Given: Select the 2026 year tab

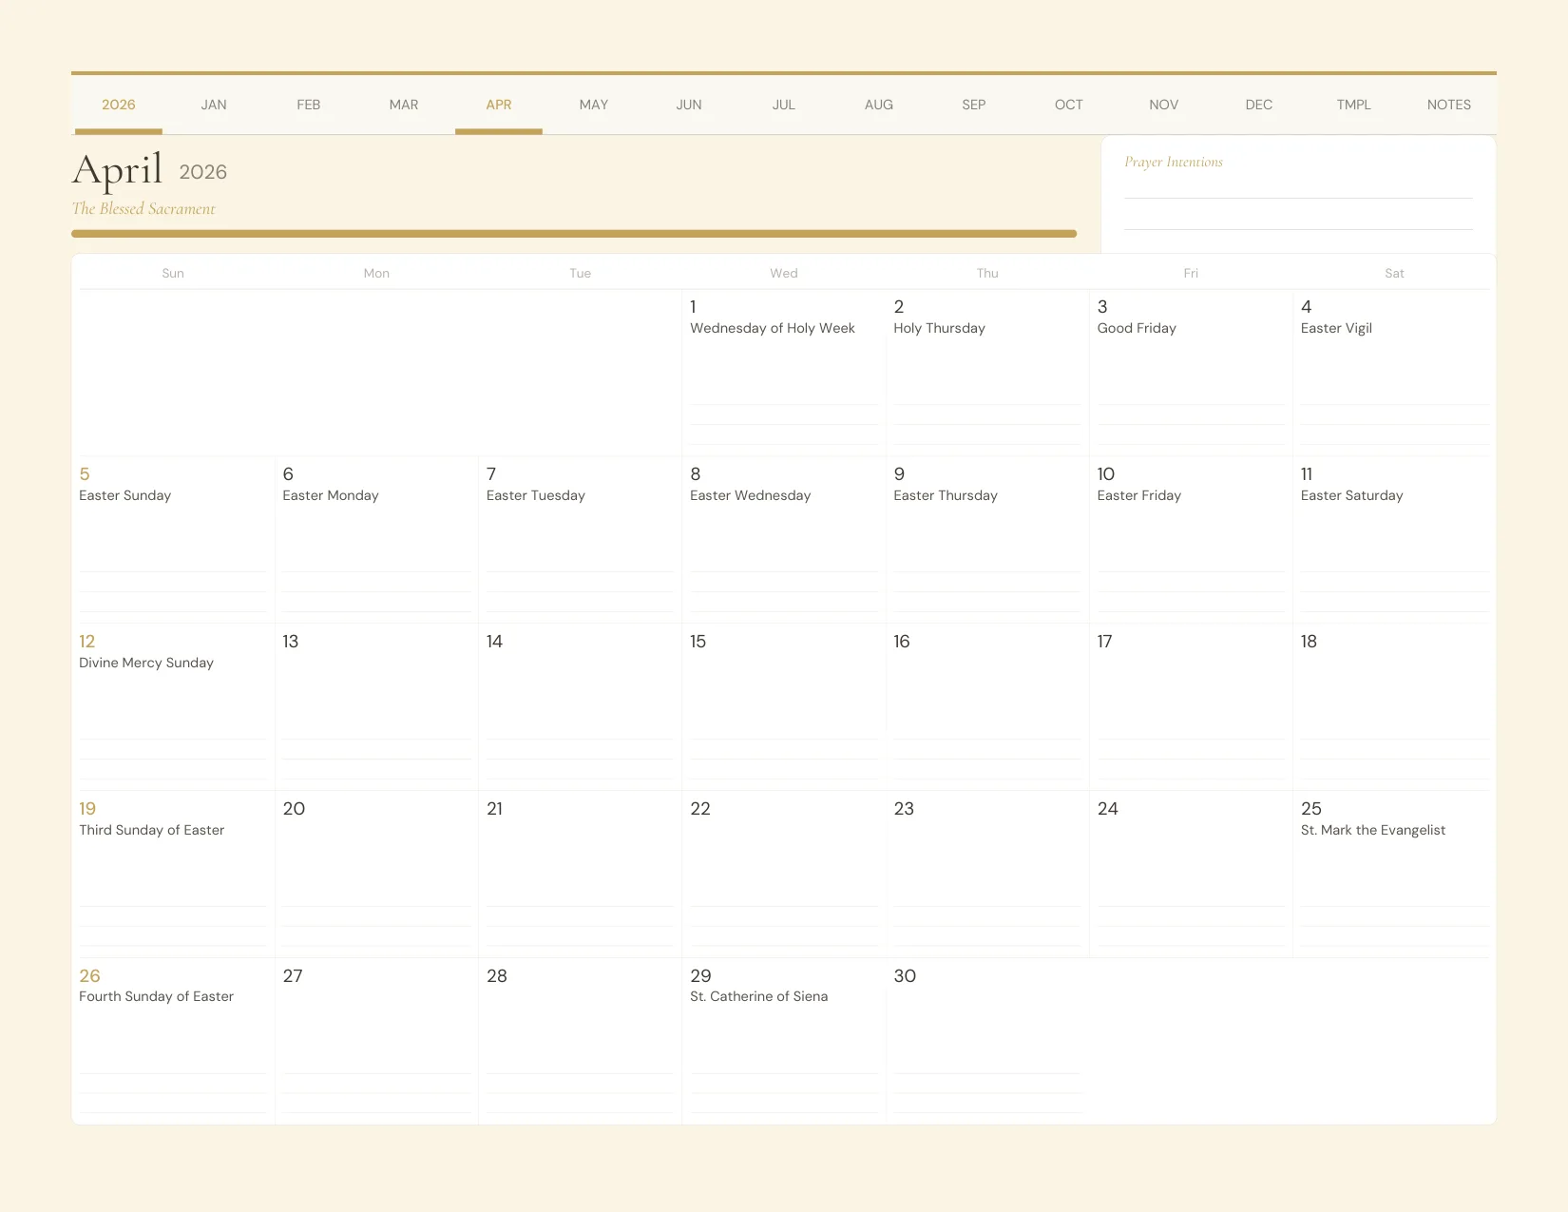Looking at the screenshot, I should coord(118,105).
